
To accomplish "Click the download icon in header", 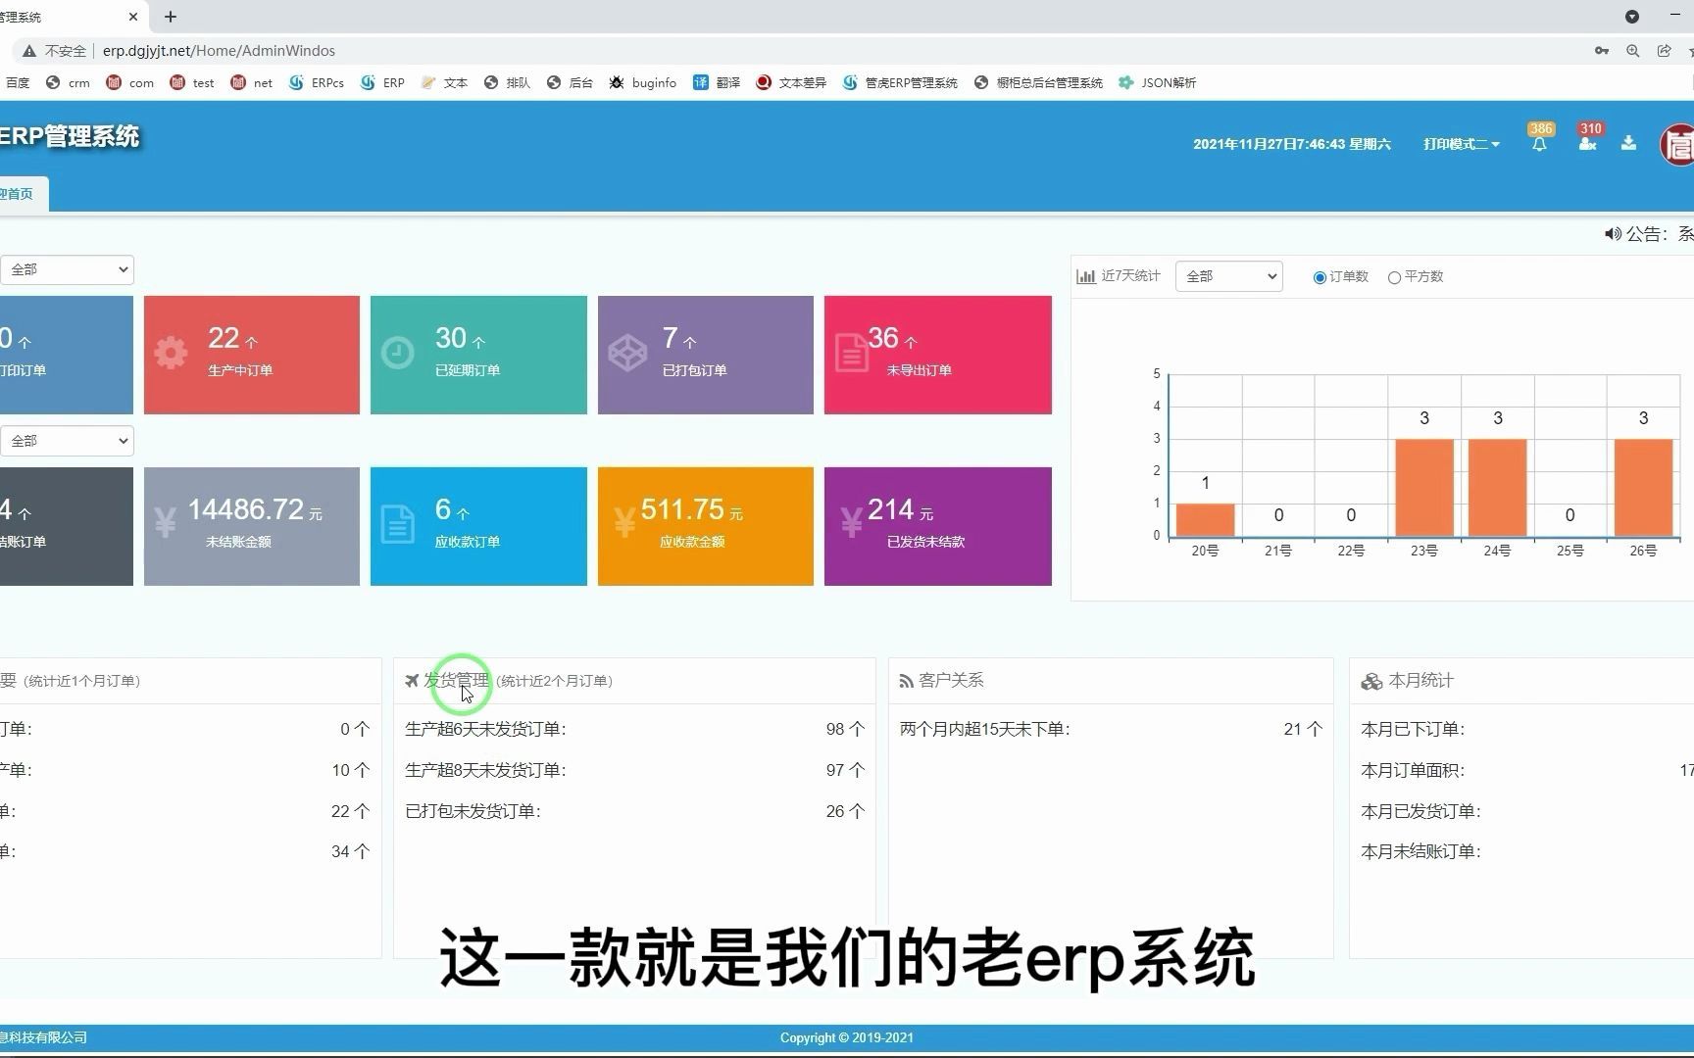I will 1628,143.
